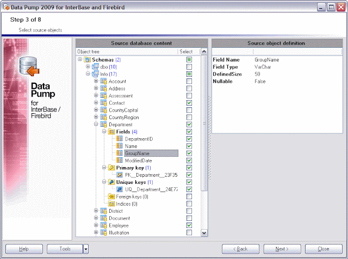This screenshot has height=259, width=348.
Task: Click the Illustration table icon
Action: 104,232
